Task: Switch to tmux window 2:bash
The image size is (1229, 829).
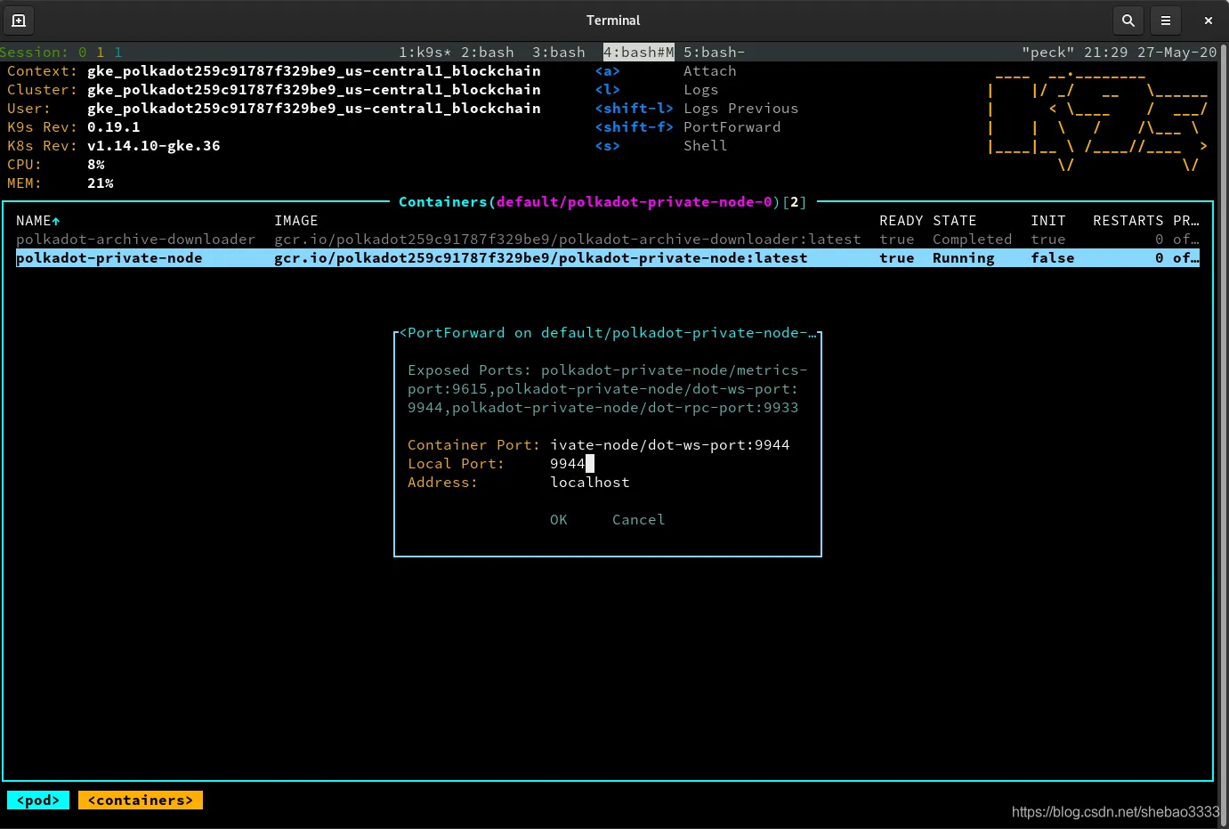Action: (x=487, y=53)
